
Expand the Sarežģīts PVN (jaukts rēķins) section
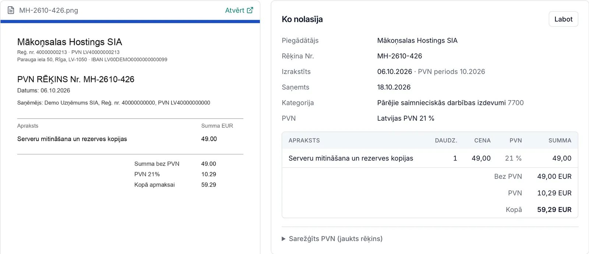(x=332, y=239)
